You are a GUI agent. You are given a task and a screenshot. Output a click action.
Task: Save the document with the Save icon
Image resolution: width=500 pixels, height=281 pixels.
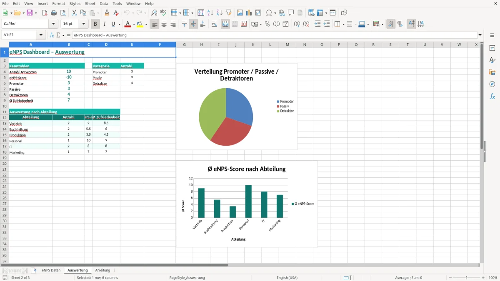tap(30, 13)
